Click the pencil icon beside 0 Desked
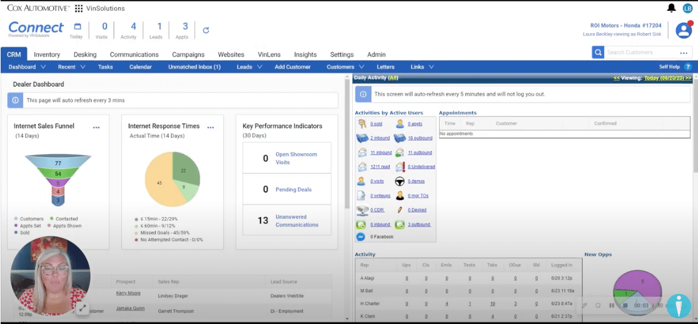 click(x=400, y=209)
